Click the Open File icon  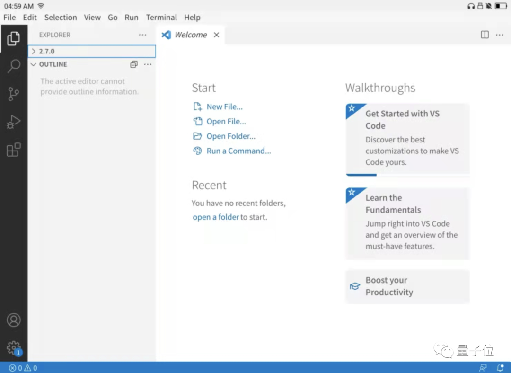pyautogui.click(x=197, y=121)
